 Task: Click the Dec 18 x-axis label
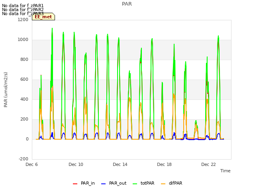[x=164, y=164]
